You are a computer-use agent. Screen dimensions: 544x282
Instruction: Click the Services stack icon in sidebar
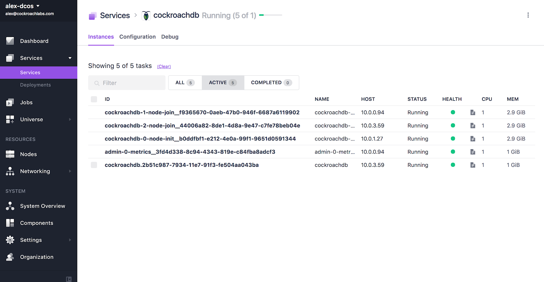pyautogui.click(x=10, y=58)
